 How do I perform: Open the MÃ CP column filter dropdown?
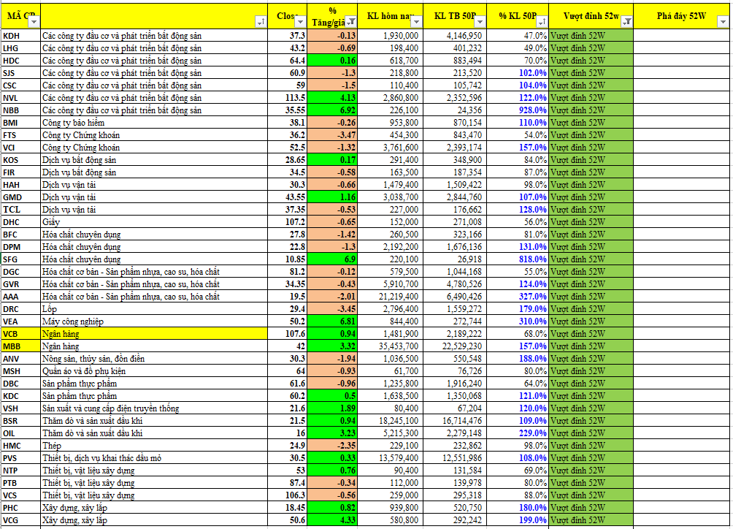[32, 23]
